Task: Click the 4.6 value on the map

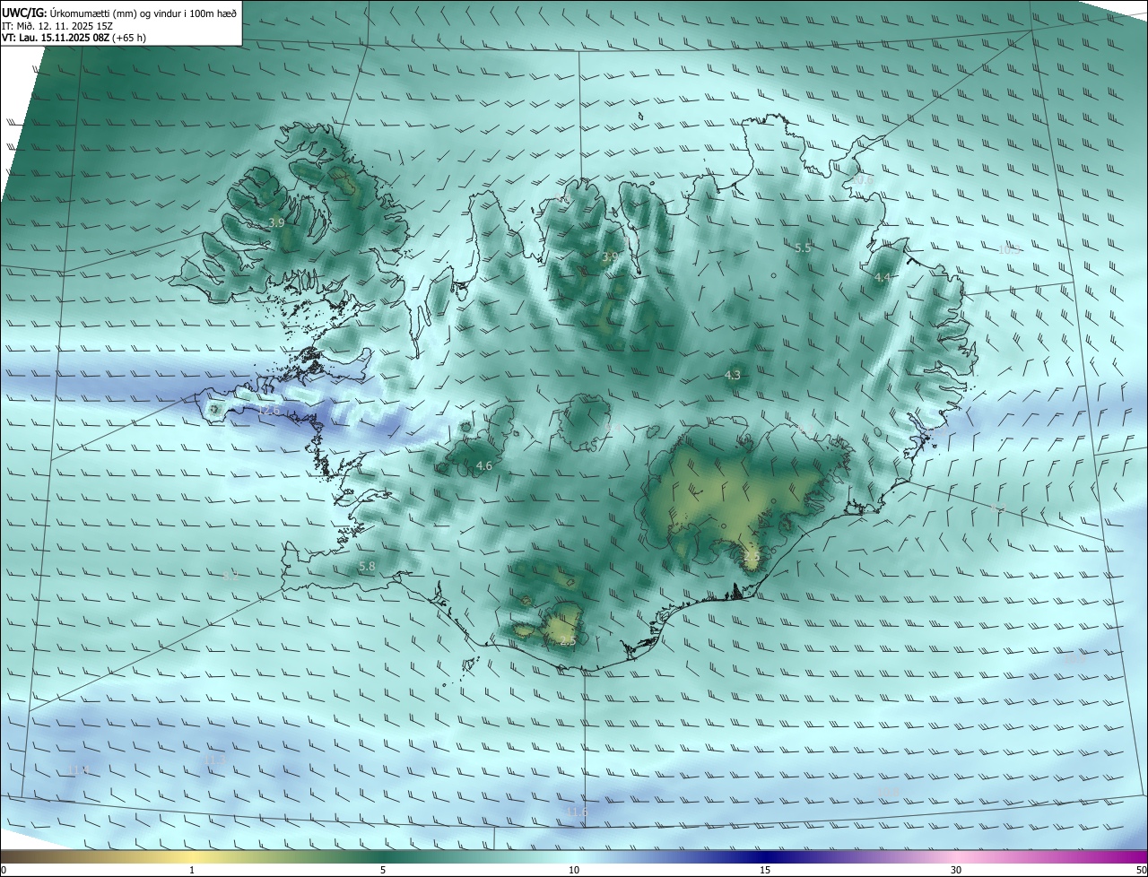Action: pos(484,466)
